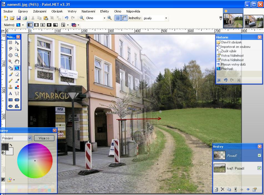Delete layer using the X icon

pos(222,189)
